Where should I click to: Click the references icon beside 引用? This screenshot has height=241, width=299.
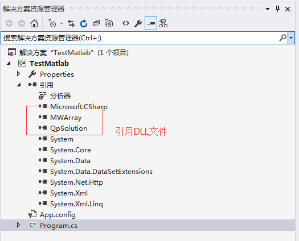(32, 84)
